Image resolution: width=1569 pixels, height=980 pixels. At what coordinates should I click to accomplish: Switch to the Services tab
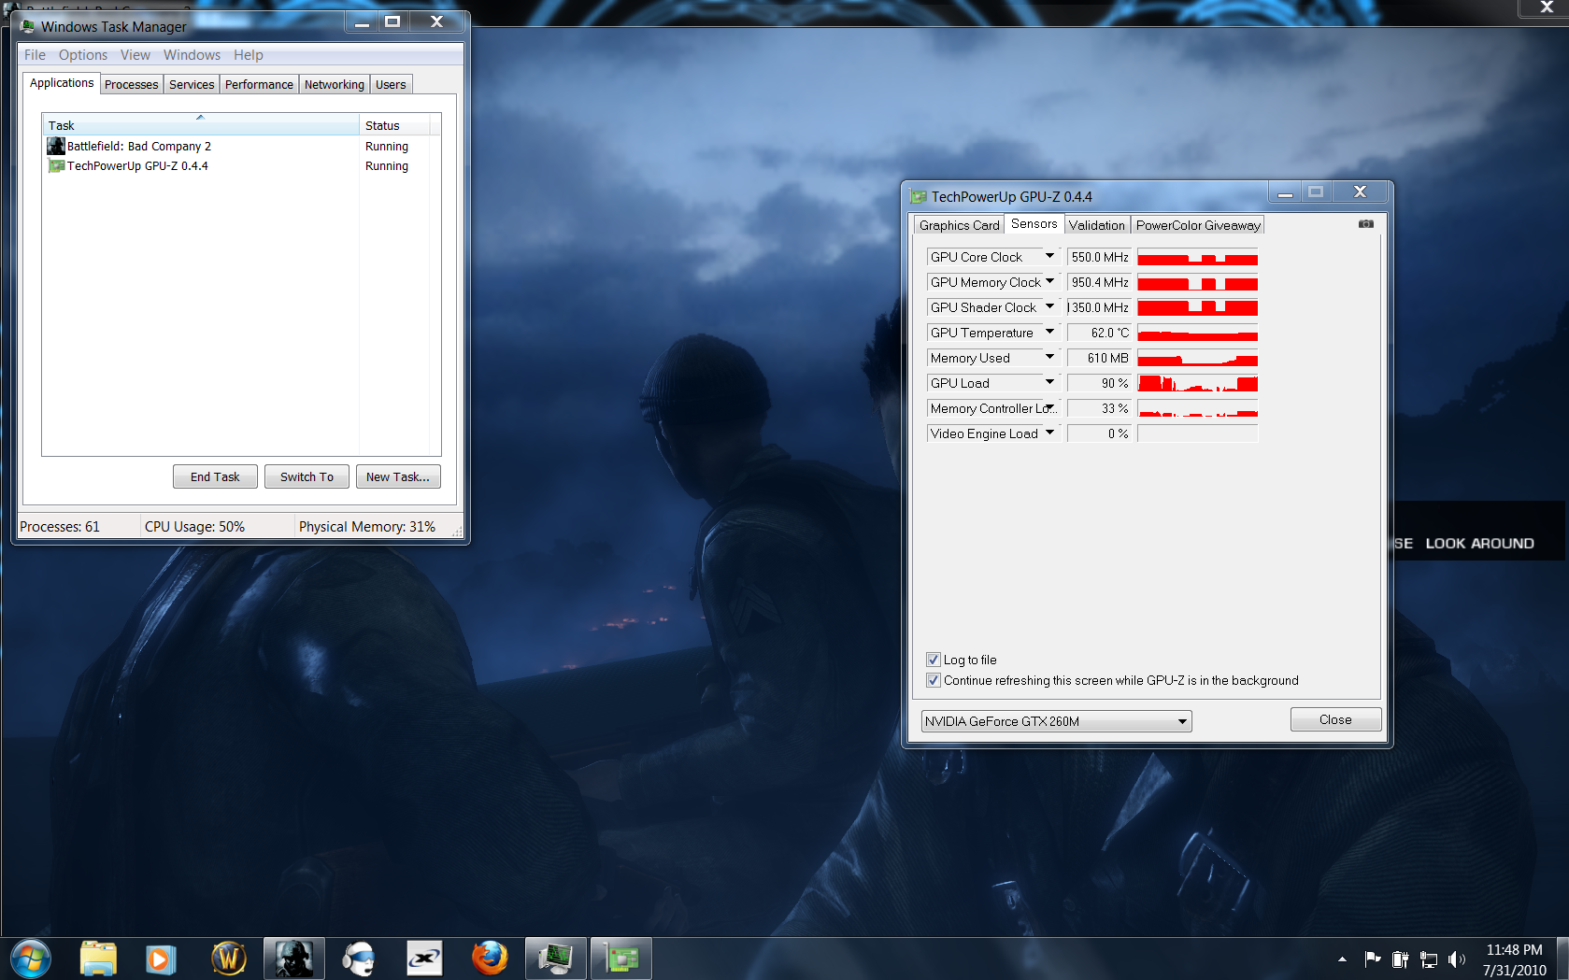pos(192,84)
